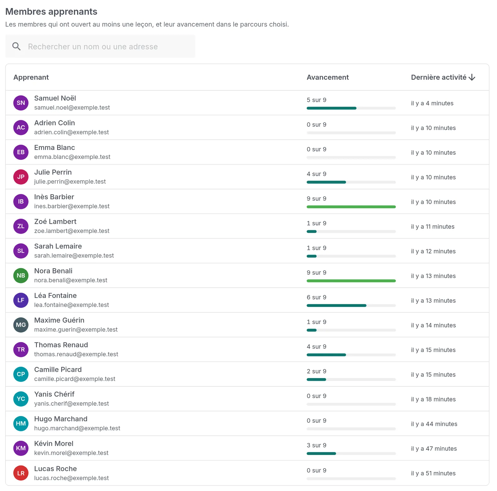Click the name Zoé Lambert
The height and width of the screenshot is (491, 497).
pyautogui.click(x=55, y=222)
